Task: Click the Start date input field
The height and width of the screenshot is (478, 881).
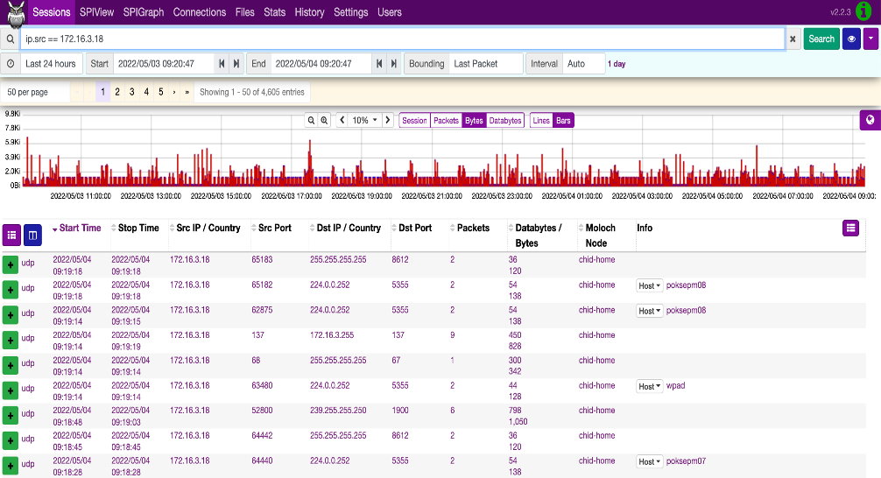Action: point(164,64)
